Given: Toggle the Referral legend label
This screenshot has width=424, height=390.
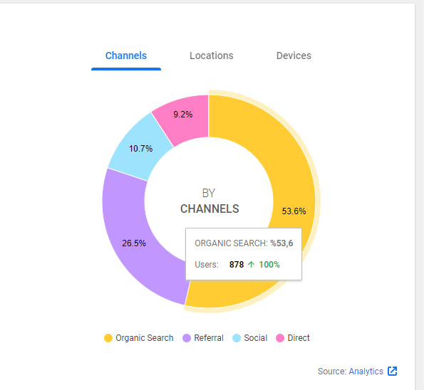Looking at the screenshot, I should tap(209, 338).
